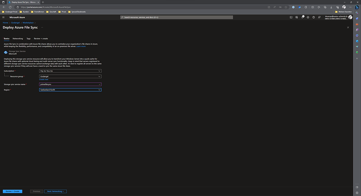Open sidebar settings gear at bottom
This screenshot has height=196, width=361.
357,193
